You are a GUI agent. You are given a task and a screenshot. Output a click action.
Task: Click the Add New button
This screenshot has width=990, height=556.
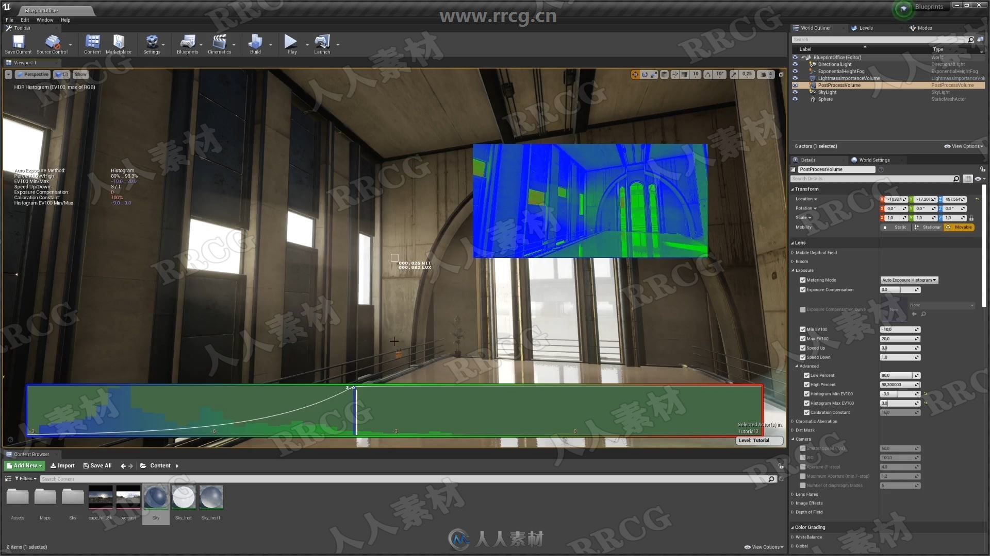click(x=24, y=465)
